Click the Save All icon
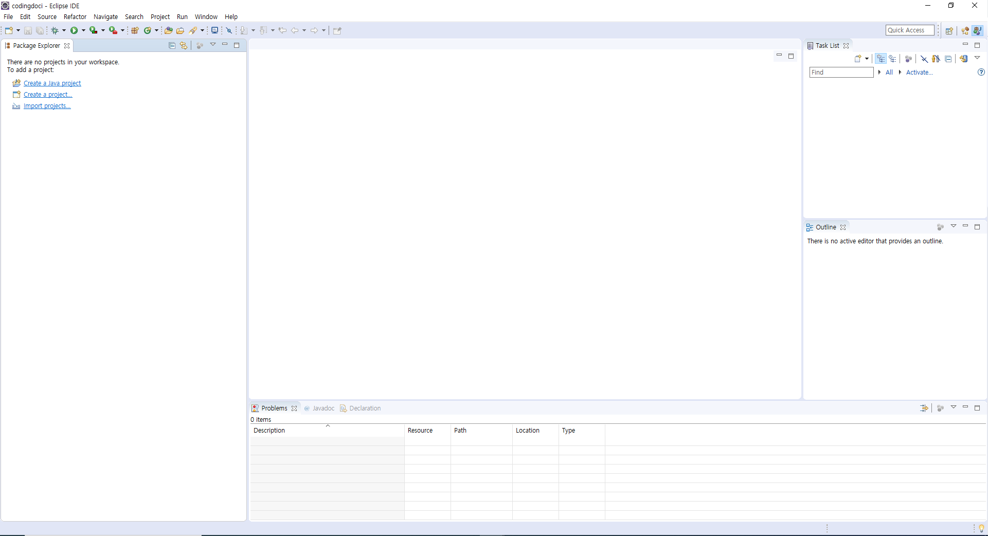This screenshot has height=536, width=988. 40,31
